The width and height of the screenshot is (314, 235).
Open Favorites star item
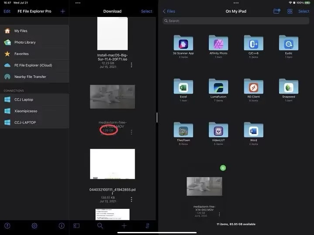(21, 54)
